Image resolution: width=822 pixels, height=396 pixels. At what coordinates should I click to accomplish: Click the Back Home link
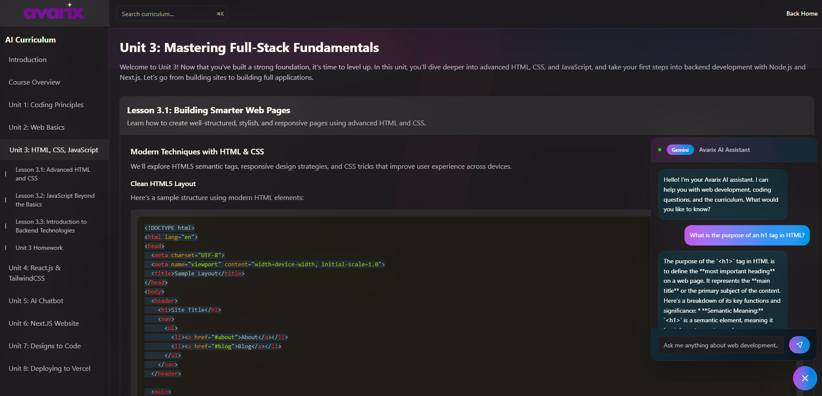(802, 13)
